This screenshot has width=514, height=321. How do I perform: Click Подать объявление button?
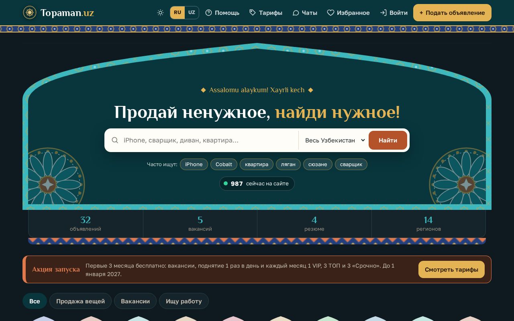coord(452,12)
